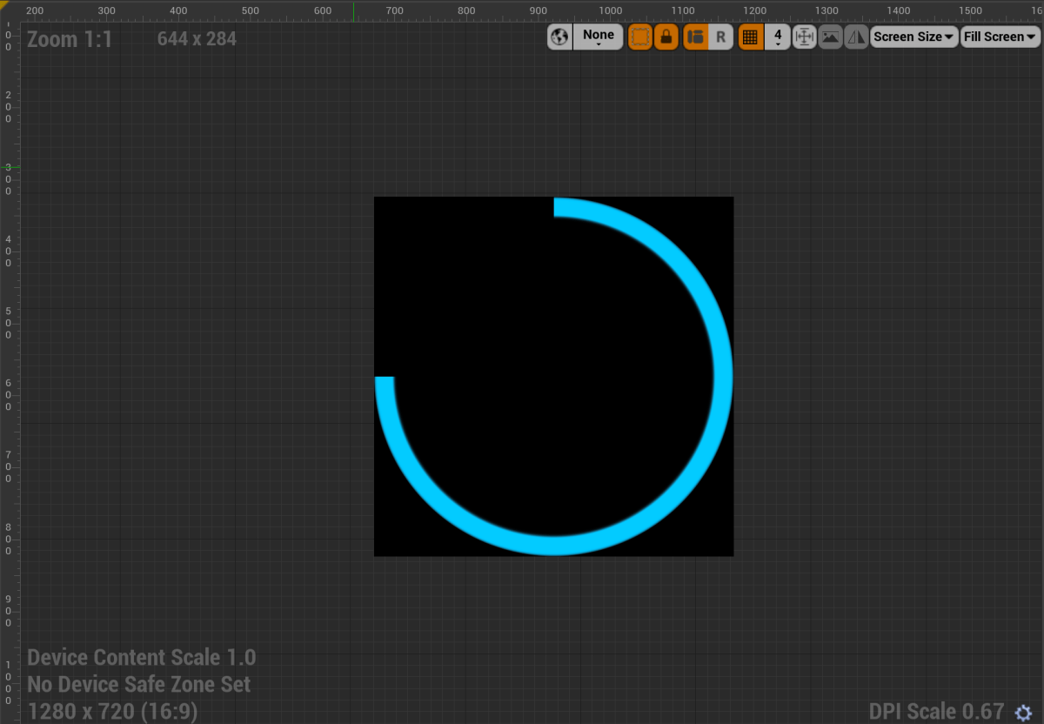The width and height of the screenshot is (1044, 724).
Task: Open the Fill Screen dropdown
Action: [1000, 37]
